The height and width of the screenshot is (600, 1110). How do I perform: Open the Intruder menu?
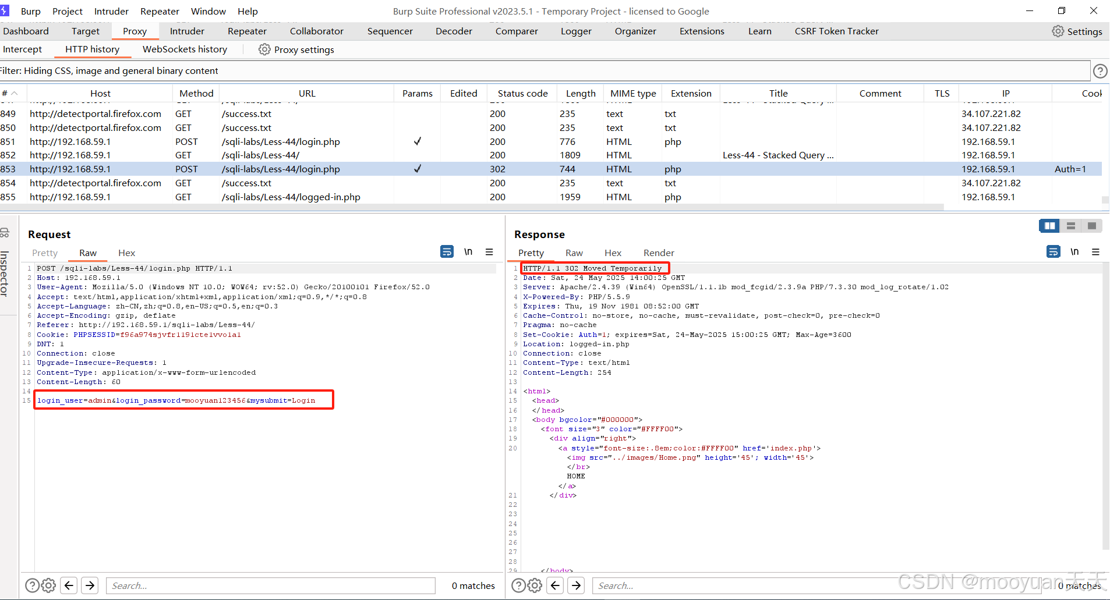click(111, 11)
